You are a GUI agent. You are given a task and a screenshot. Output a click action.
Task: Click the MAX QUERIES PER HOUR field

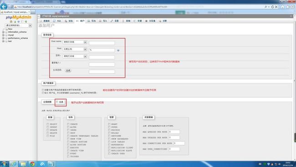coord(174,131)
